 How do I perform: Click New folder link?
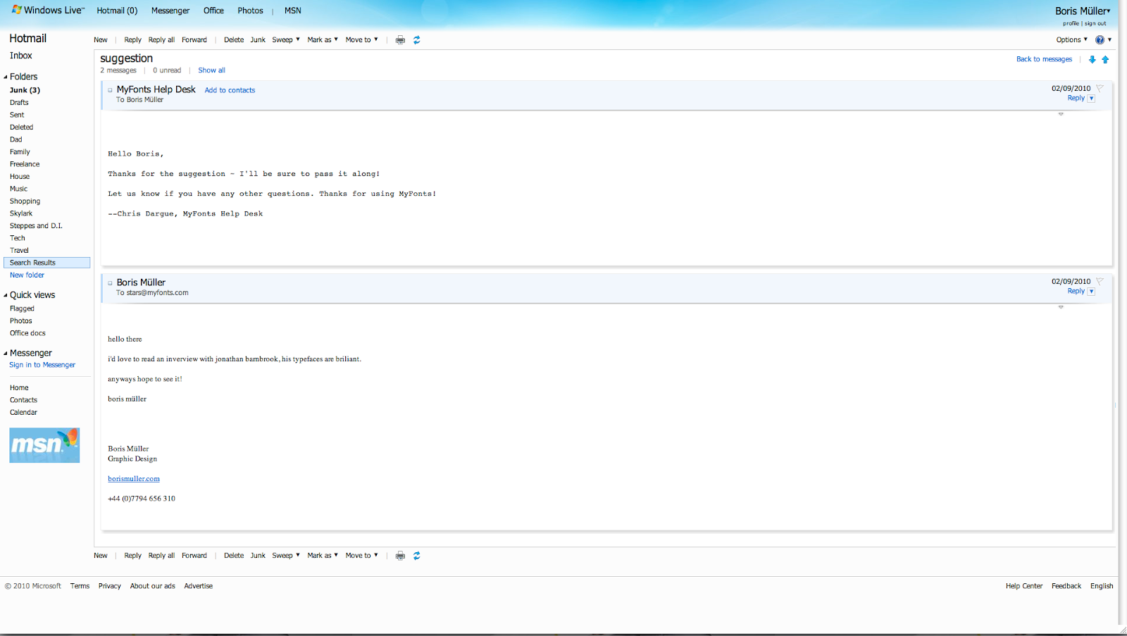pos(27,275)
